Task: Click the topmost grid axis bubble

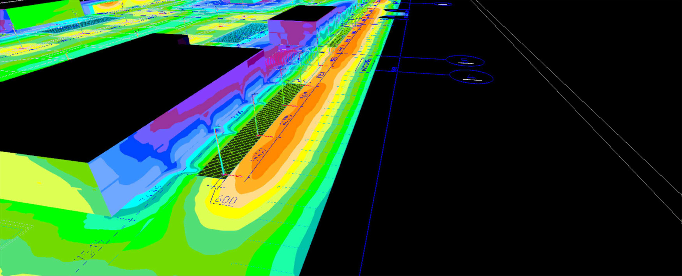Action: click(443, 4)
